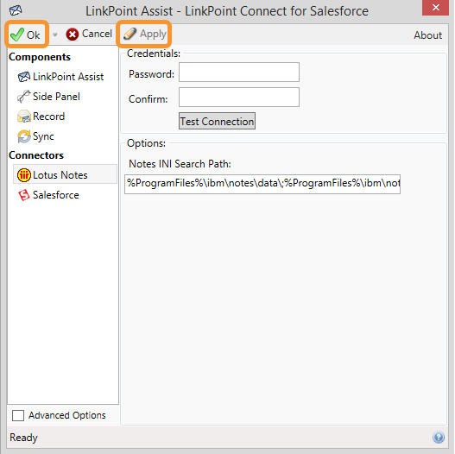Click the Test Connection button

click(217, 121)
